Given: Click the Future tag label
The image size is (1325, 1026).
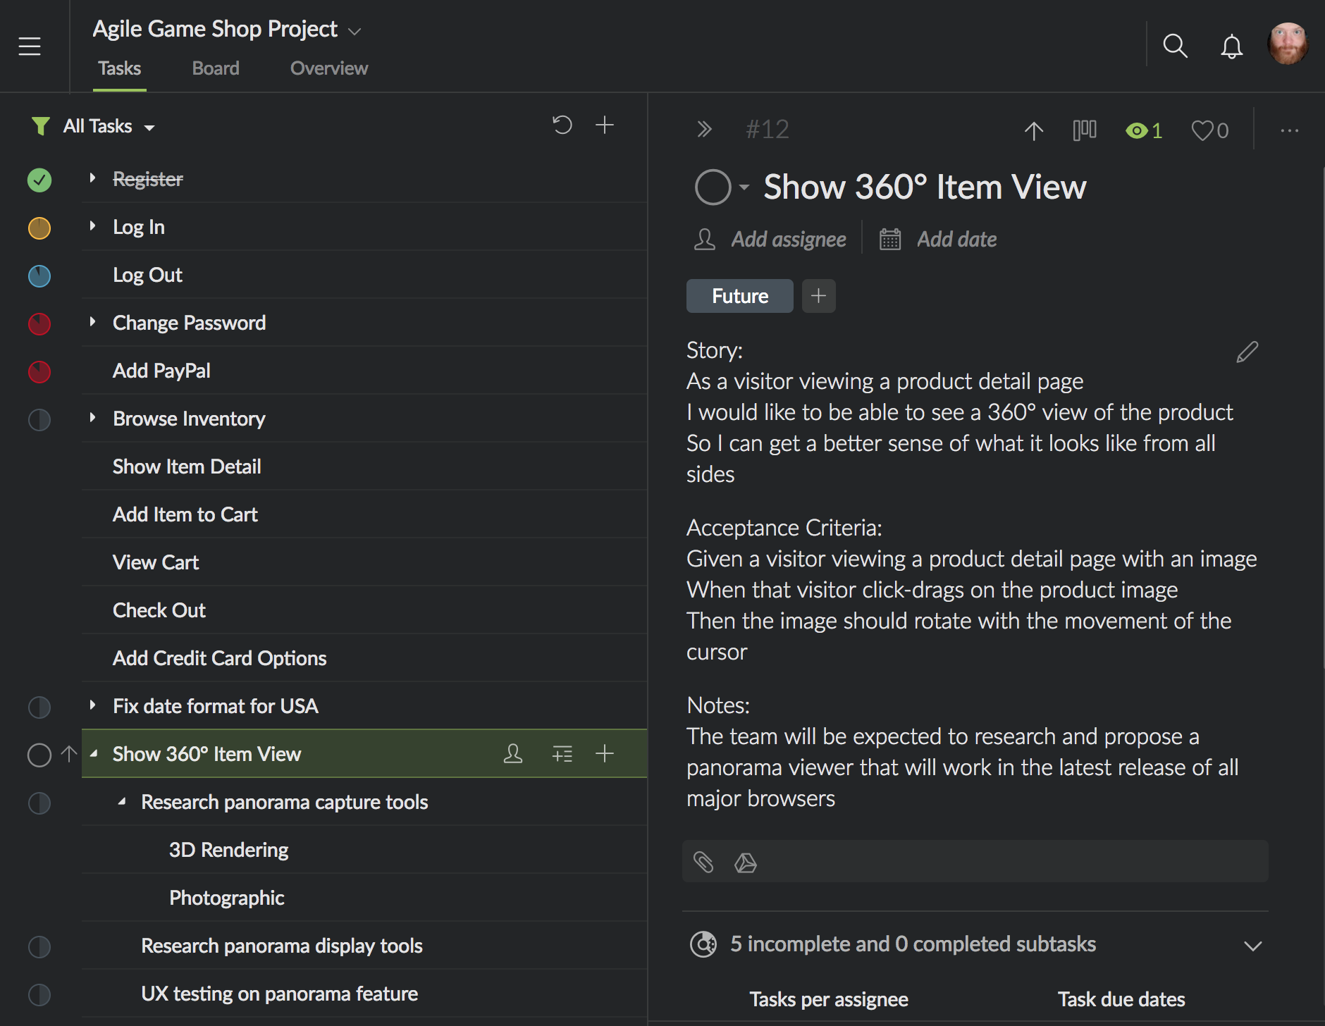Looking at the screenshot, I should pos(739,296).
